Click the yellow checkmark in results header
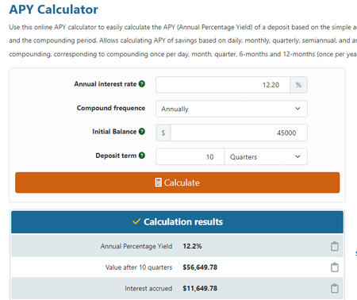Screen dimensions: 357x300 136,221
